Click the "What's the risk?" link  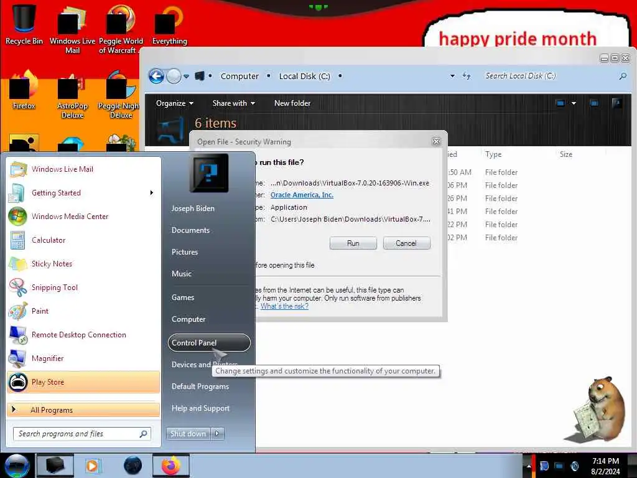click(284, 306)
